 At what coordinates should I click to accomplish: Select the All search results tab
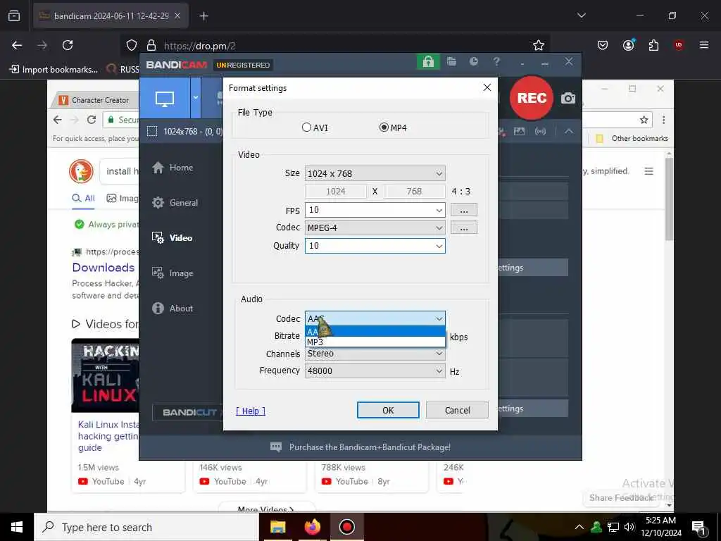click(x=83, y=198)
